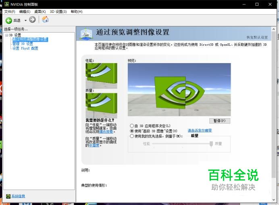Click the green Back arrow icon
Screen dimensions: 279x205
[9, 20]
